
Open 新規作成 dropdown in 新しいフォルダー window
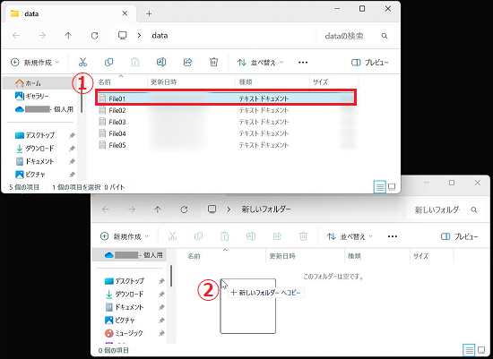125,236
